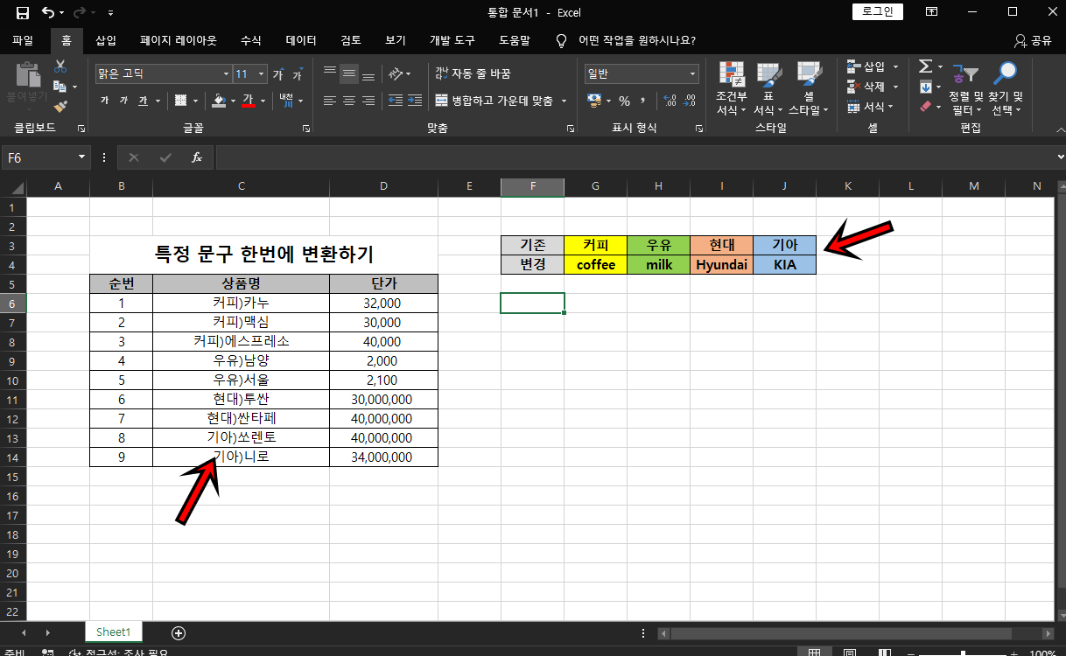This screenshot has height=656, width=1066.
Task: Click the horizontal scrollbar thumb
Action: (841, 632)
